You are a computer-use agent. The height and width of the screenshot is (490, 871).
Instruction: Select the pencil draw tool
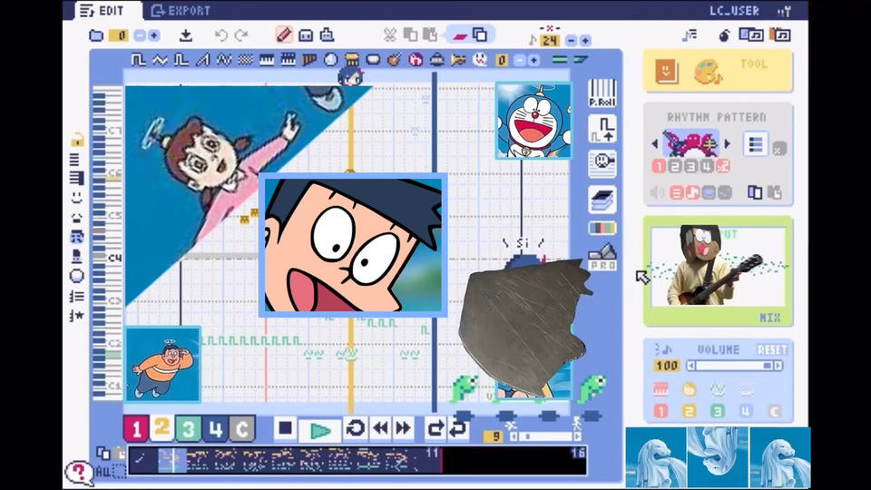[284, 35]
